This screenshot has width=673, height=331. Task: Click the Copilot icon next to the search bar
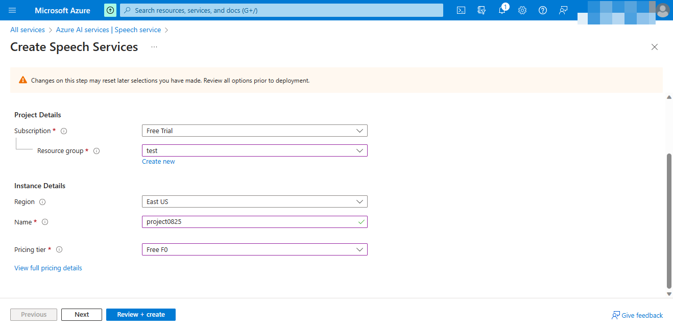110,10
